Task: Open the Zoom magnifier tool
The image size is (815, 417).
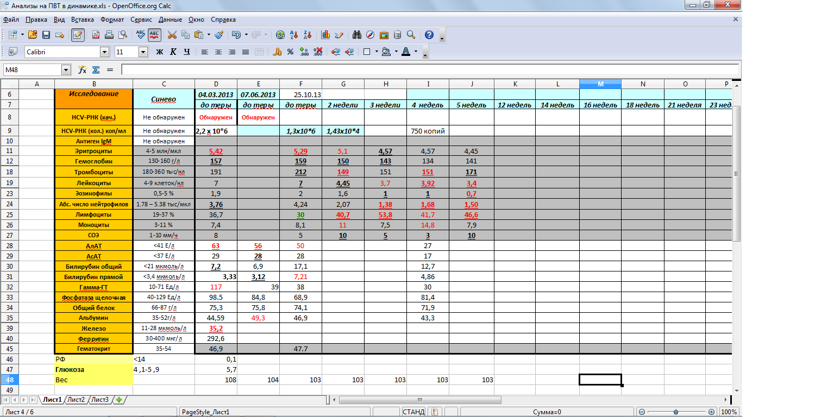Action: 411,35
